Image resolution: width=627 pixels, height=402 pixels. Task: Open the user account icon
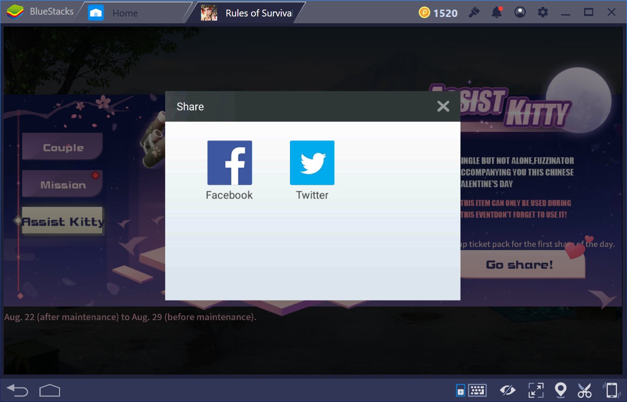[x=520, y=12]
